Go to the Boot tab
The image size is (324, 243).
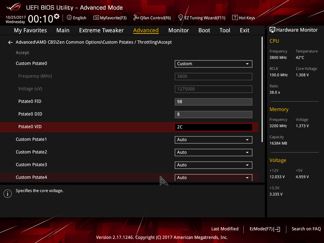pyautogui.click(x=204, y=30)
